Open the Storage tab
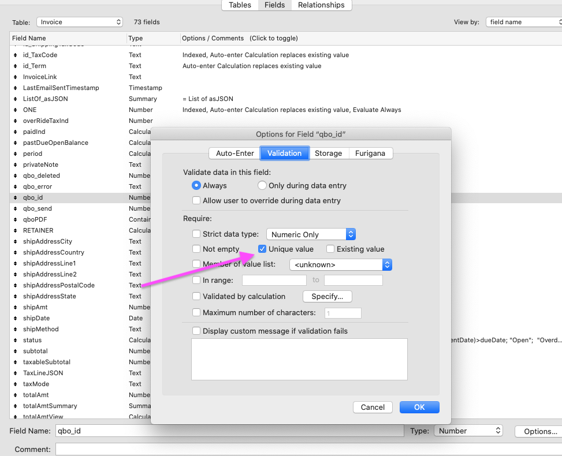 pyautogui.click(x=328, y=154)
